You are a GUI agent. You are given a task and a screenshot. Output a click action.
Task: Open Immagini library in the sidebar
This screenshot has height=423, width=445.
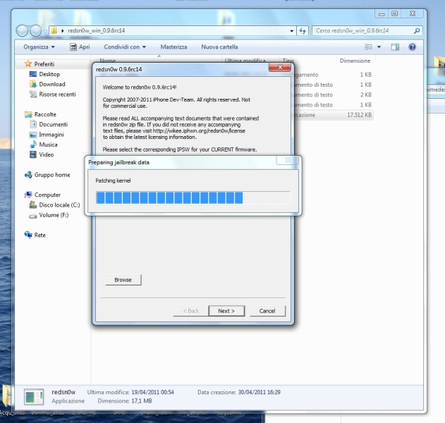pyautogui.click(x=51, y=135)
